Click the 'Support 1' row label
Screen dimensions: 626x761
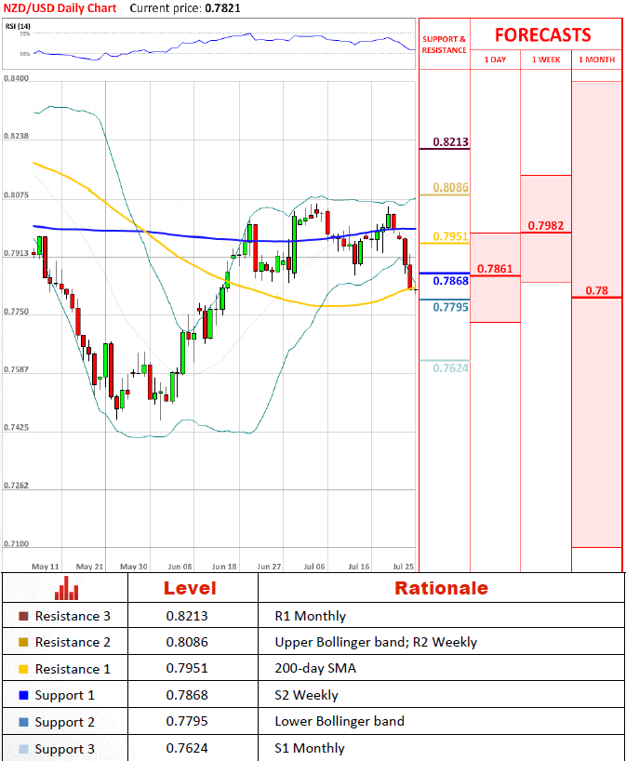(x=64, y=696)
